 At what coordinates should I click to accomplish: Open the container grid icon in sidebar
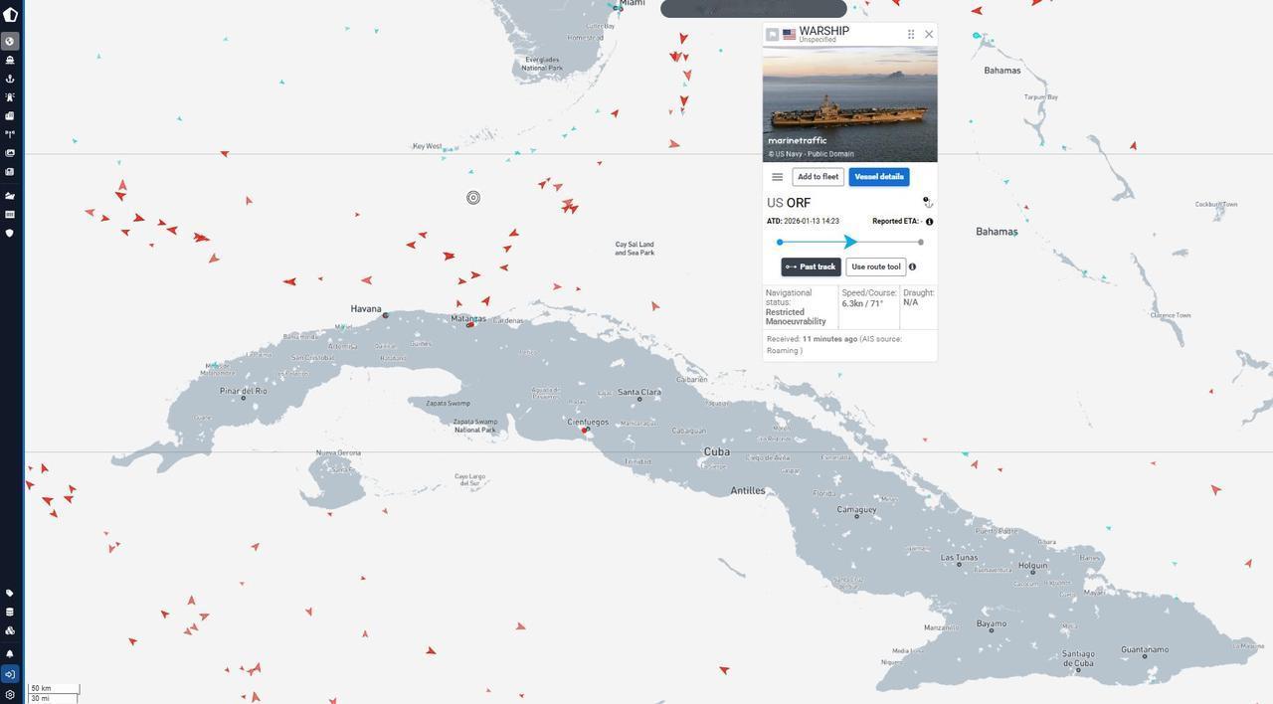coord(10,215)
